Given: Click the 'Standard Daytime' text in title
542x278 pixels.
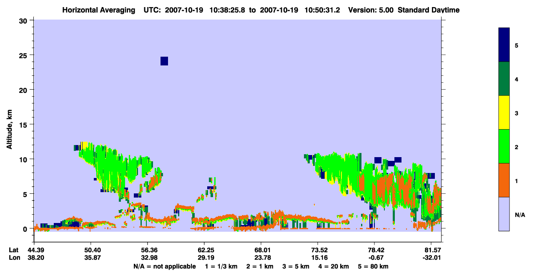Looking at the screenshot, I should (x=429, y=10).
